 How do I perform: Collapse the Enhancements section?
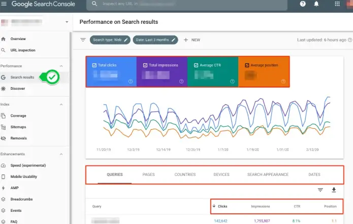coord(61,154)
